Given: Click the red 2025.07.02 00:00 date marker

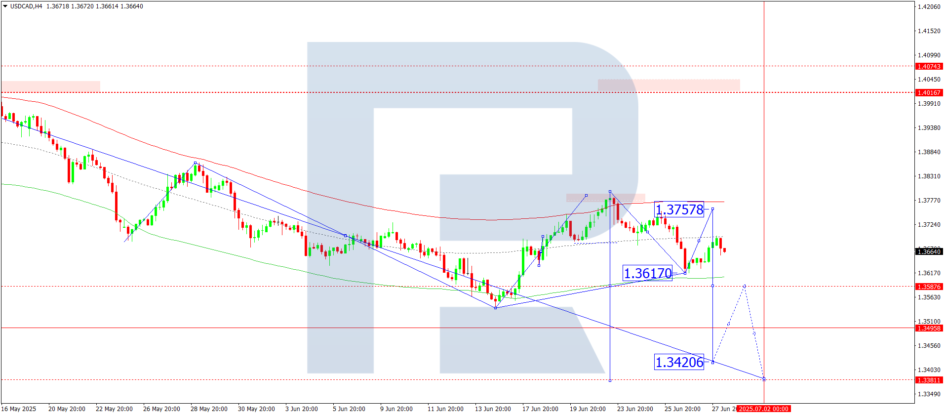Looking at the screenshot, I should [x=763, y=409].
